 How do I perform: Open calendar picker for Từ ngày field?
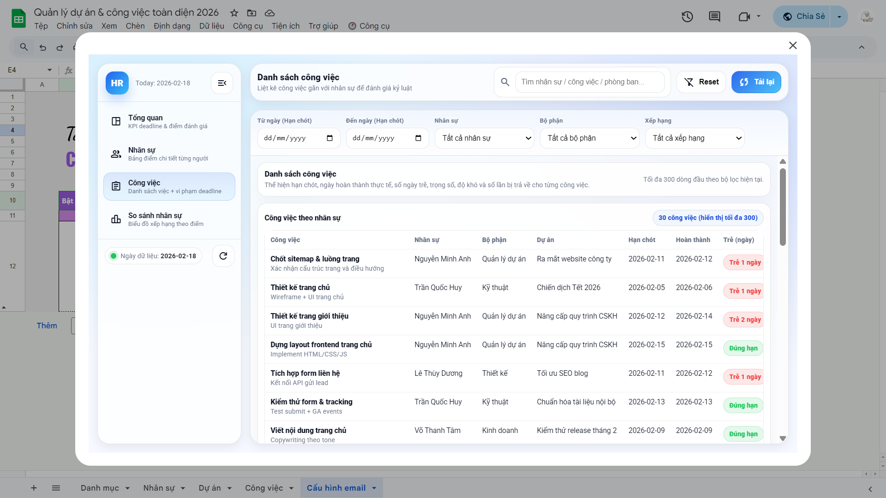(x=329, y=138)
